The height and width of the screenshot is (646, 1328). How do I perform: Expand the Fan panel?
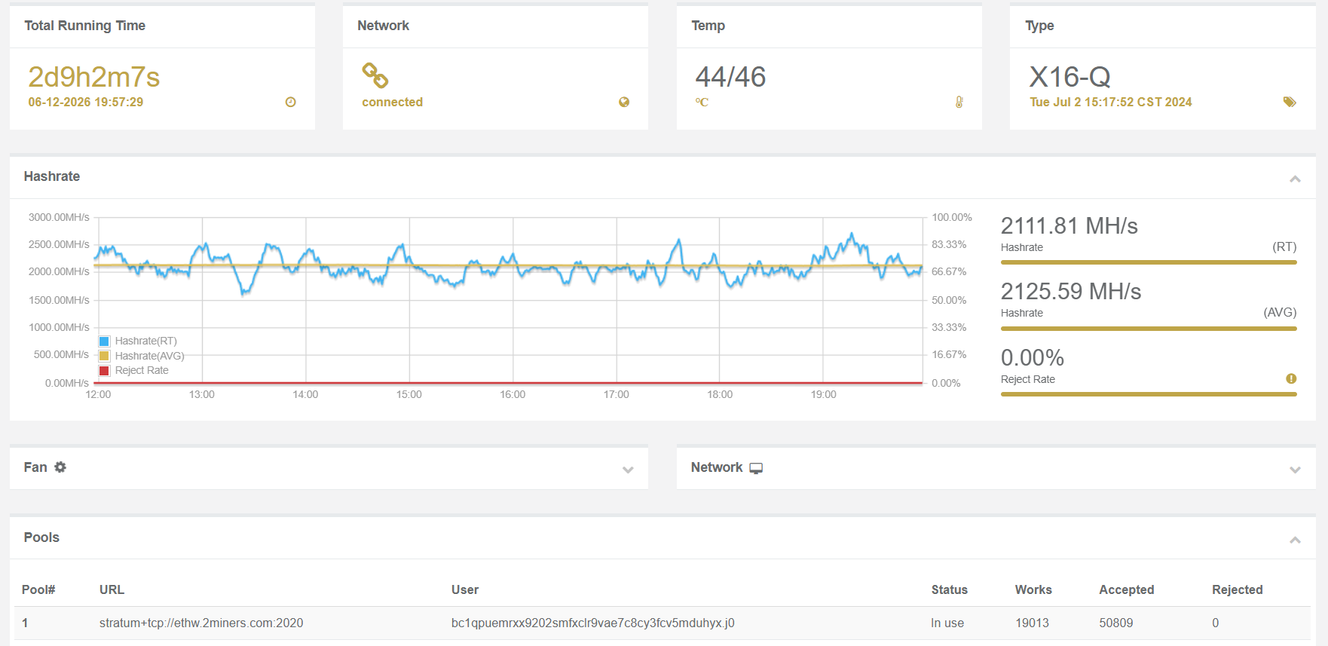tap(628, 470)
